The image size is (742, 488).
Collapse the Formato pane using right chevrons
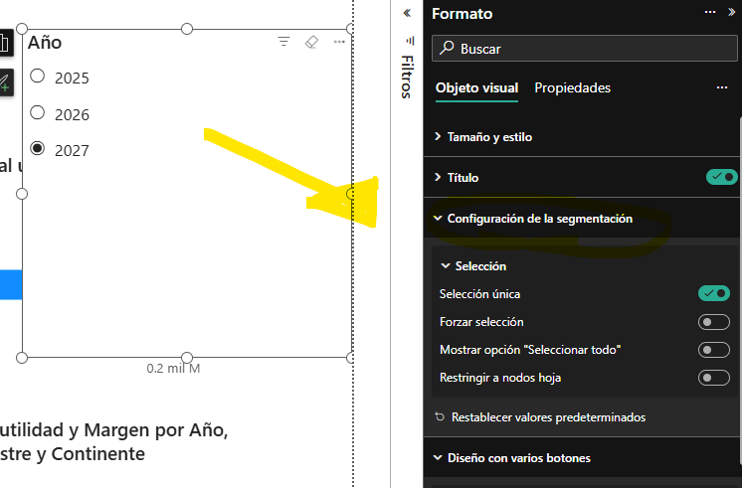coord(730,13)
